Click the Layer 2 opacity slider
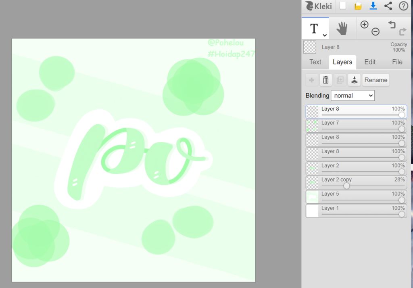The width and height of the screenshot is (413, 288). [363, 172]
